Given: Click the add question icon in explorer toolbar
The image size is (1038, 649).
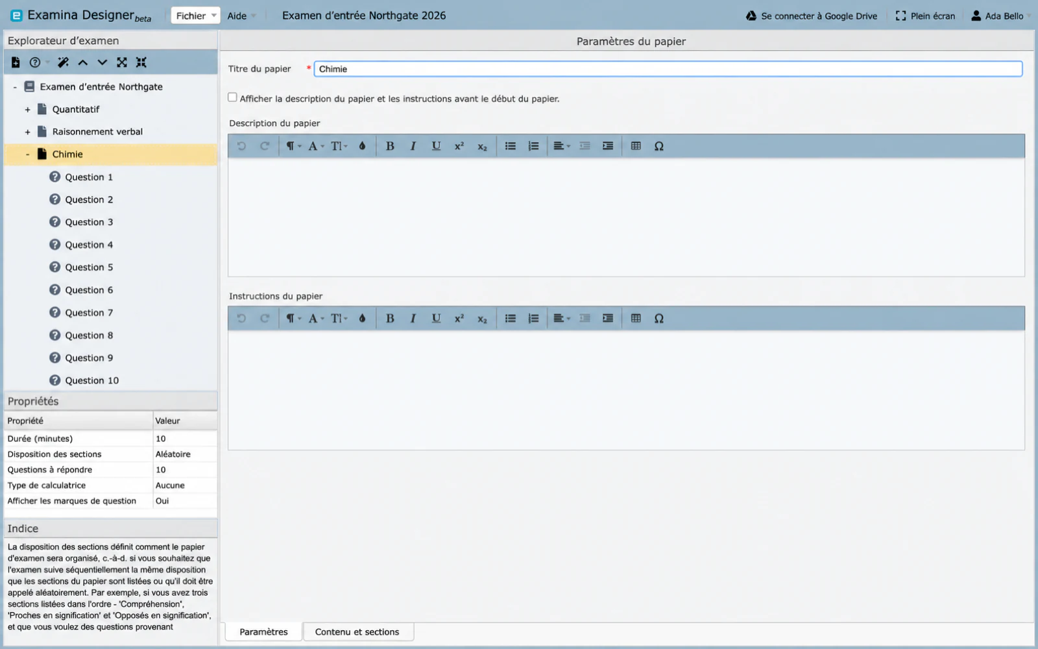Looking at the screenshot, I should click(x=35, y=62).
